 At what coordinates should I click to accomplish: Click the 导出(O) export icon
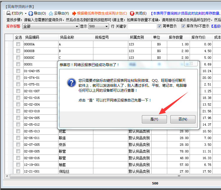[31, 13]
